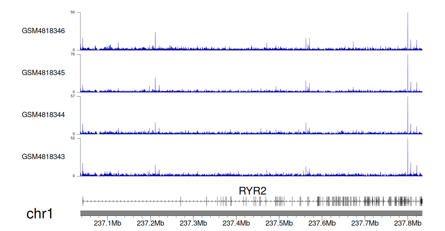Viewport: 445px width, 231px height.
Task: Click the 237.6Mb position label
Action: [322, 223]
